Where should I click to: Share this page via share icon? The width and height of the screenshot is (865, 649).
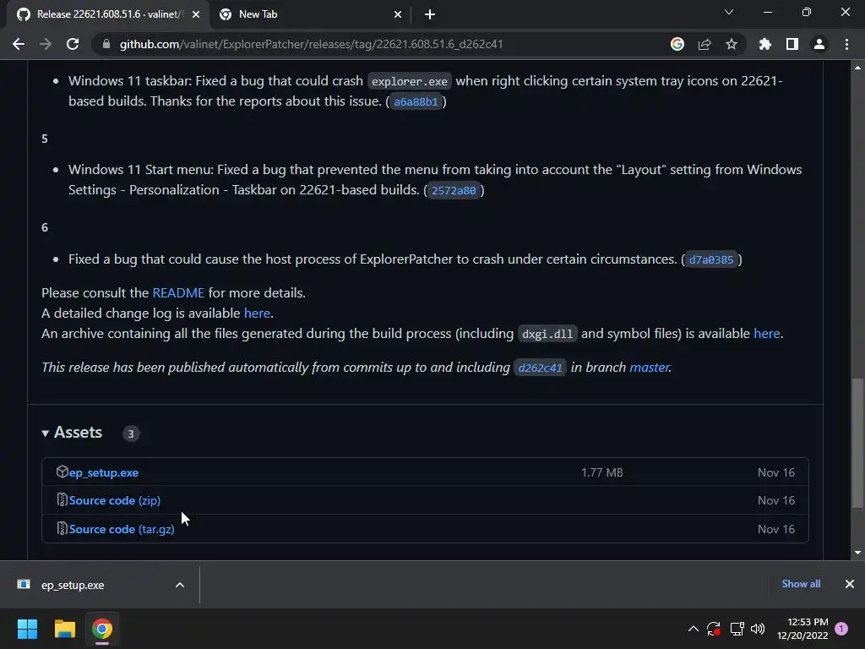click(705, 44)
